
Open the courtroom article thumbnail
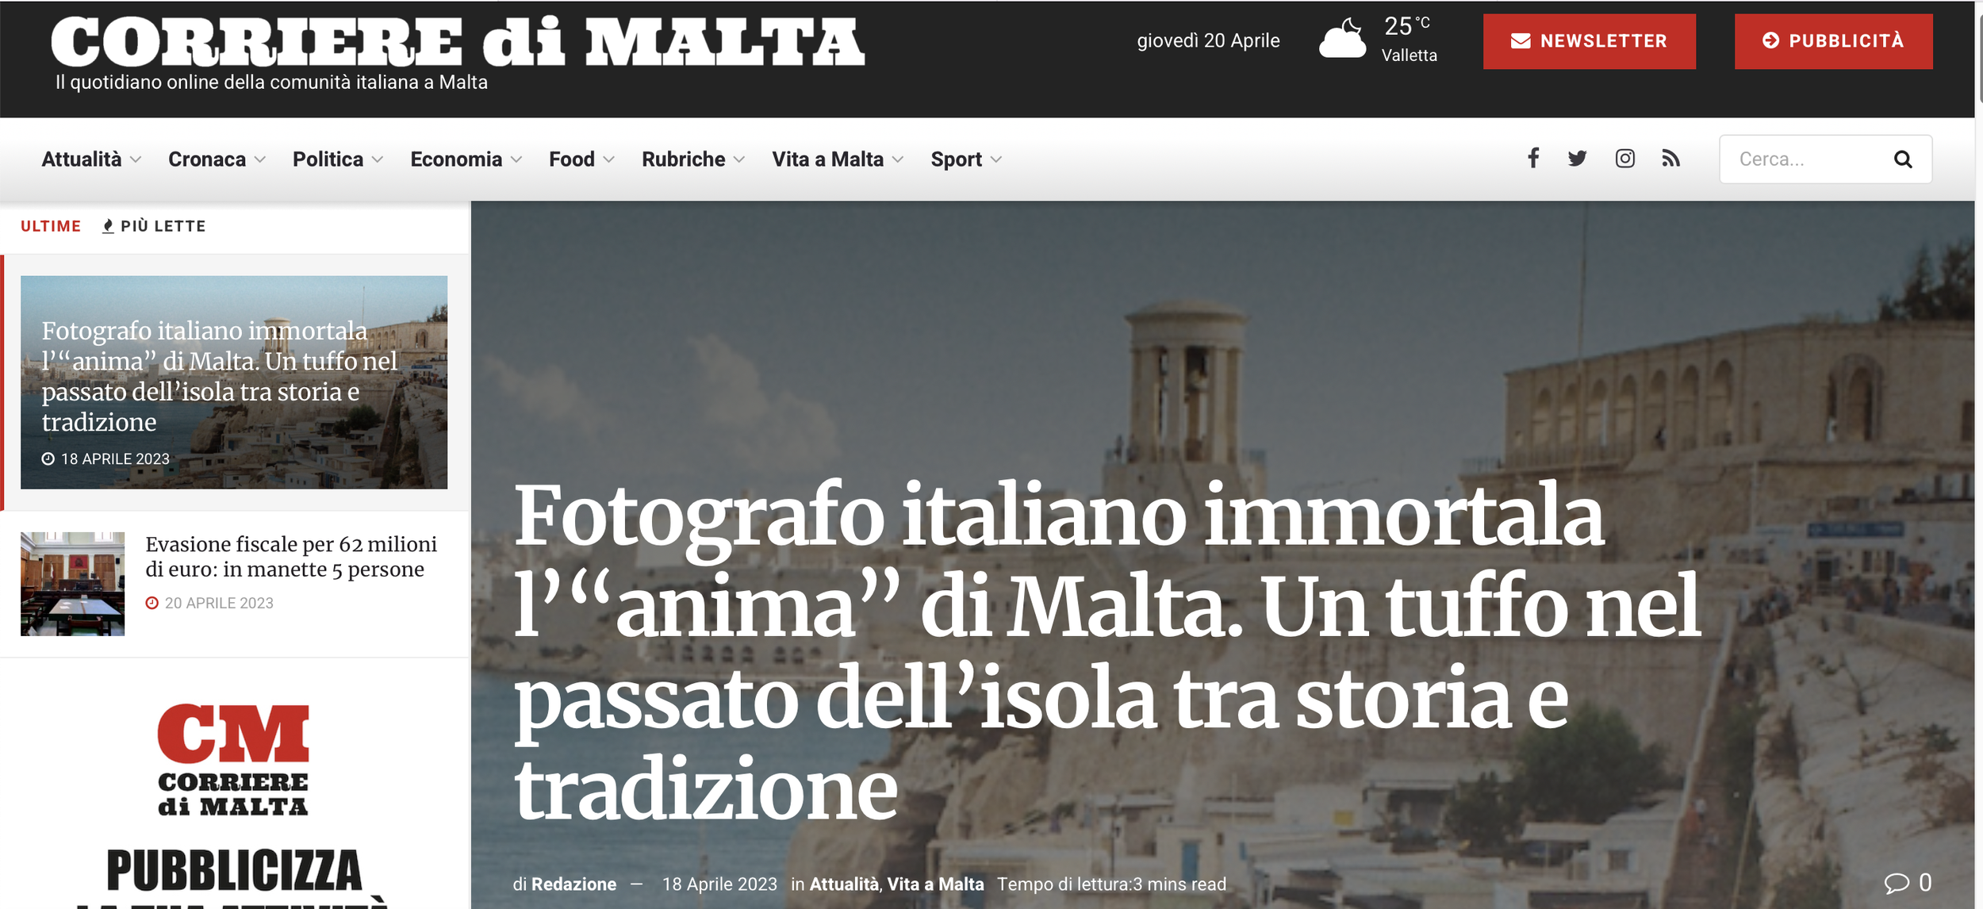tap(72, 584)
